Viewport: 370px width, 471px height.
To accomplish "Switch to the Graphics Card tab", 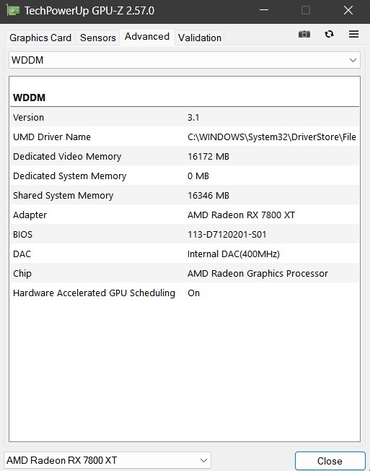I will [40, 38].
